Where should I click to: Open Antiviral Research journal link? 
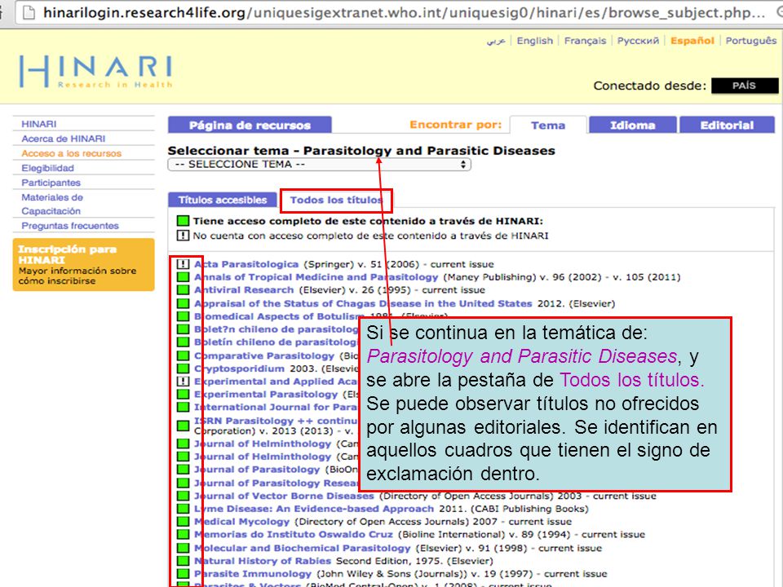pos(244,290)
